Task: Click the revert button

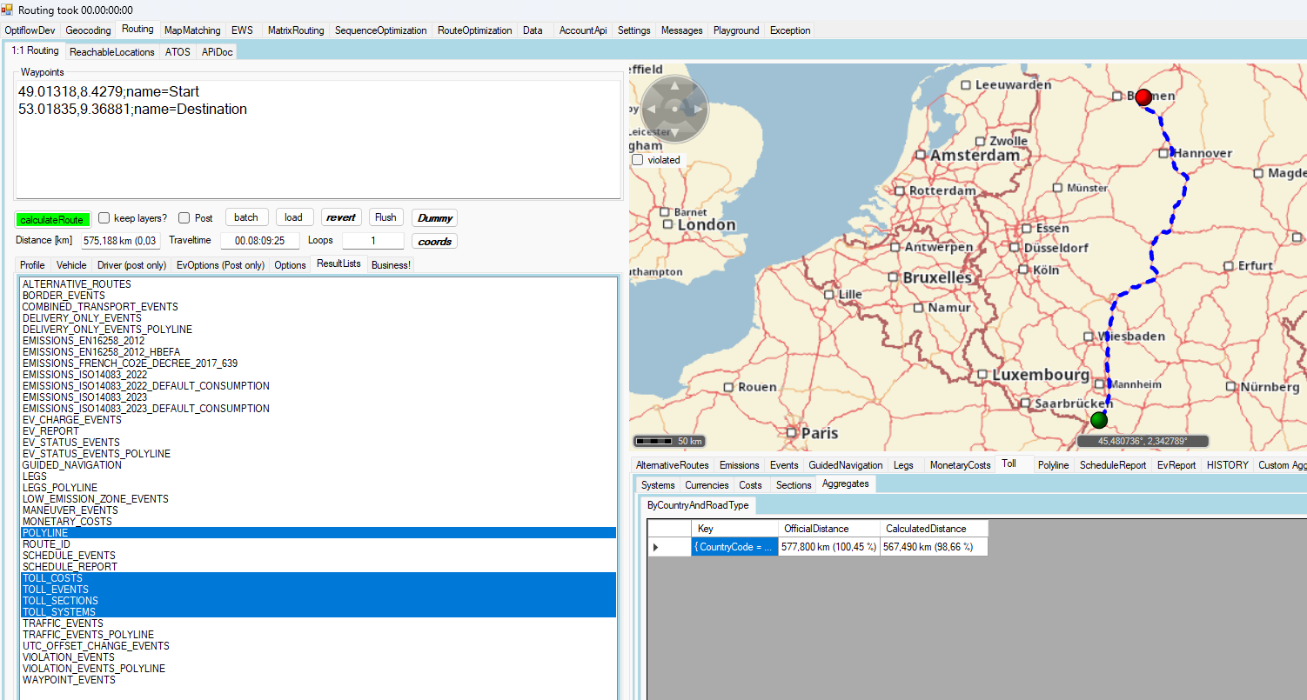Action: click(x=341, y=217)
